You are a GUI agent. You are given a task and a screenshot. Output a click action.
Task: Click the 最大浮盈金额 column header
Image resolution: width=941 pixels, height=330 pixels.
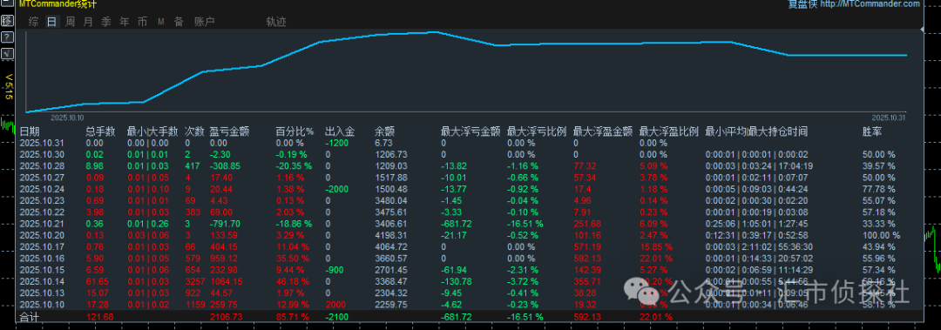coord(603,132)
